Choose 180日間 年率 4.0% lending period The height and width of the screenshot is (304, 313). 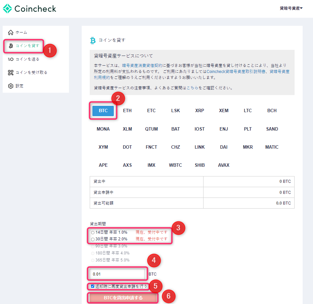point(93,253)
